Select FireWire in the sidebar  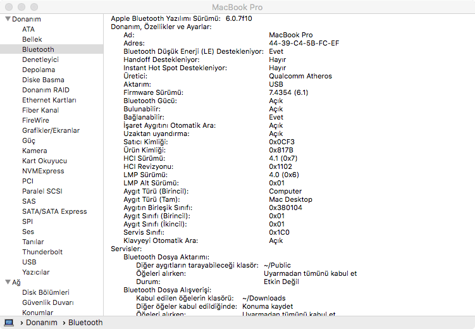(35, 120)
